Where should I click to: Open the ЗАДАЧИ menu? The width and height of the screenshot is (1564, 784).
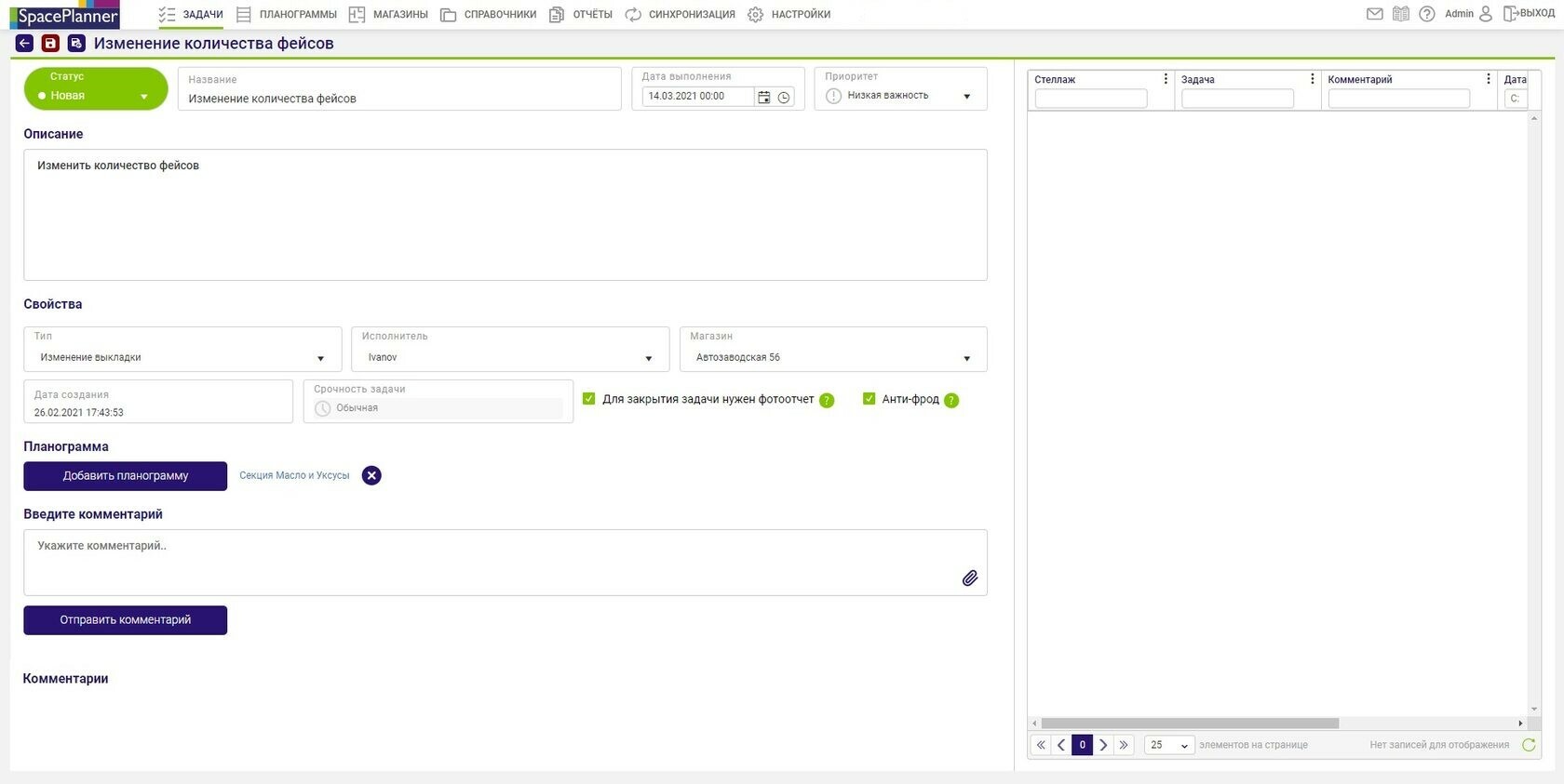click(x=191, y=14)
